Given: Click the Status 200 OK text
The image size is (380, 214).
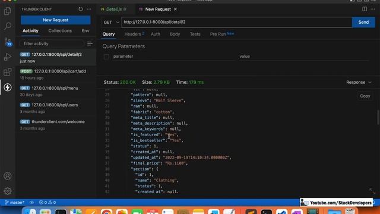Looking at the screenshot, I should (x=120, y=82).
